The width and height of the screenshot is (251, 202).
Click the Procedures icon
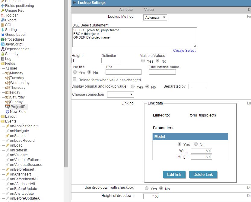(2, 39)
